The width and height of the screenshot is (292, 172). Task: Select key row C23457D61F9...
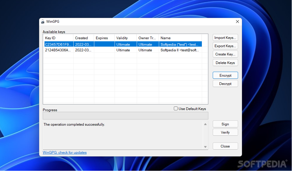pyautogui.click(x=123, y=44)
